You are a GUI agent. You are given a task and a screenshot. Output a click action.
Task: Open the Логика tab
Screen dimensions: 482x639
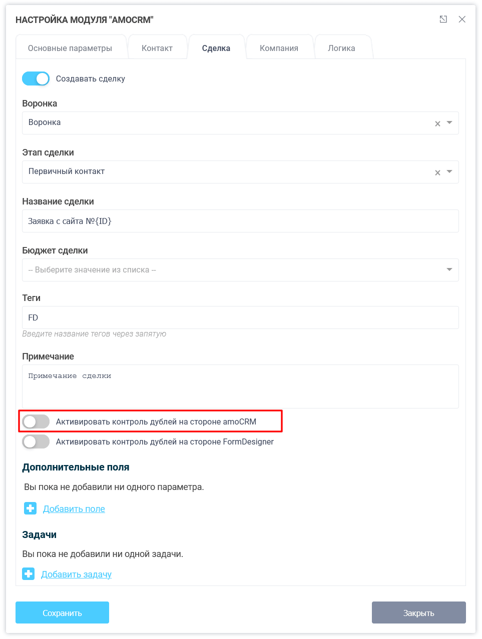(x=341, y=48)
